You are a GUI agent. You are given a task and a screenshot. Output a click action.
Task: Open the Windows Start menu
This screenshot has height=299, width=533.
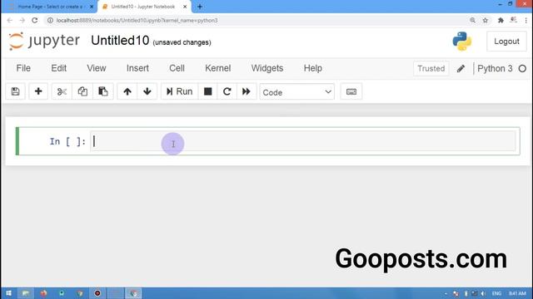[8, 293]
